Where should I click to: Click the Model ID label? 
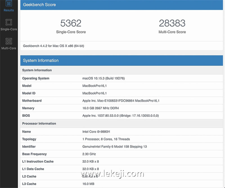(x=29, y=93)
